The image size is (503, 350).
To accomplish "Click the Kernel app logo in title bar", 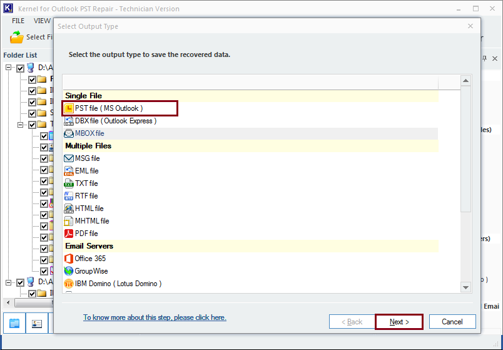I will [8, 8].
